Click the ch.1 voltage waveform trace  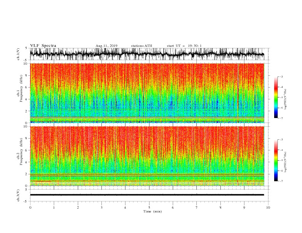coord(147,54)
